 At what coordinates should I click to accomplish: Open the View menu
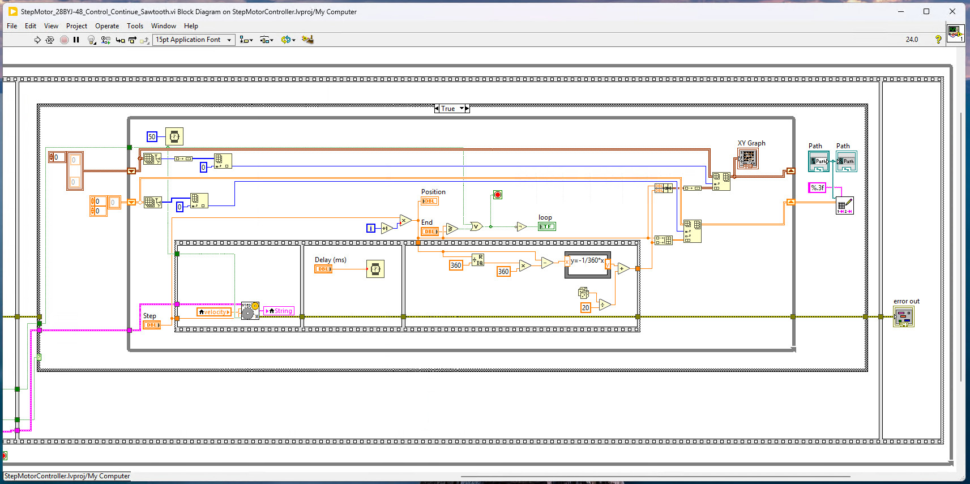tap(51, 26)
